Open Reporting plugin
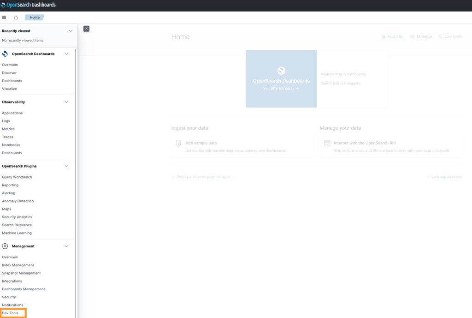The width and height of the screenshot is (472, 318). 10,185
